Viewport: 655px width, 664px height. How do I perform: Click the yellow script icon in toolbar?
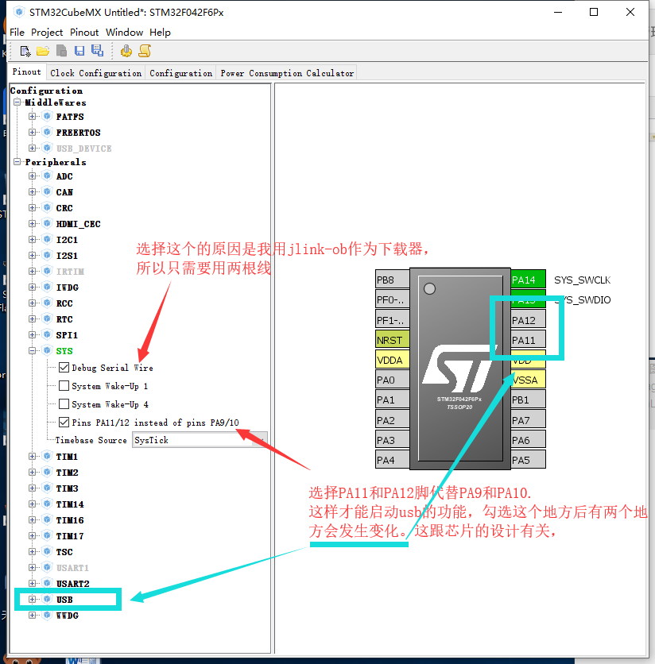[145, 50]
